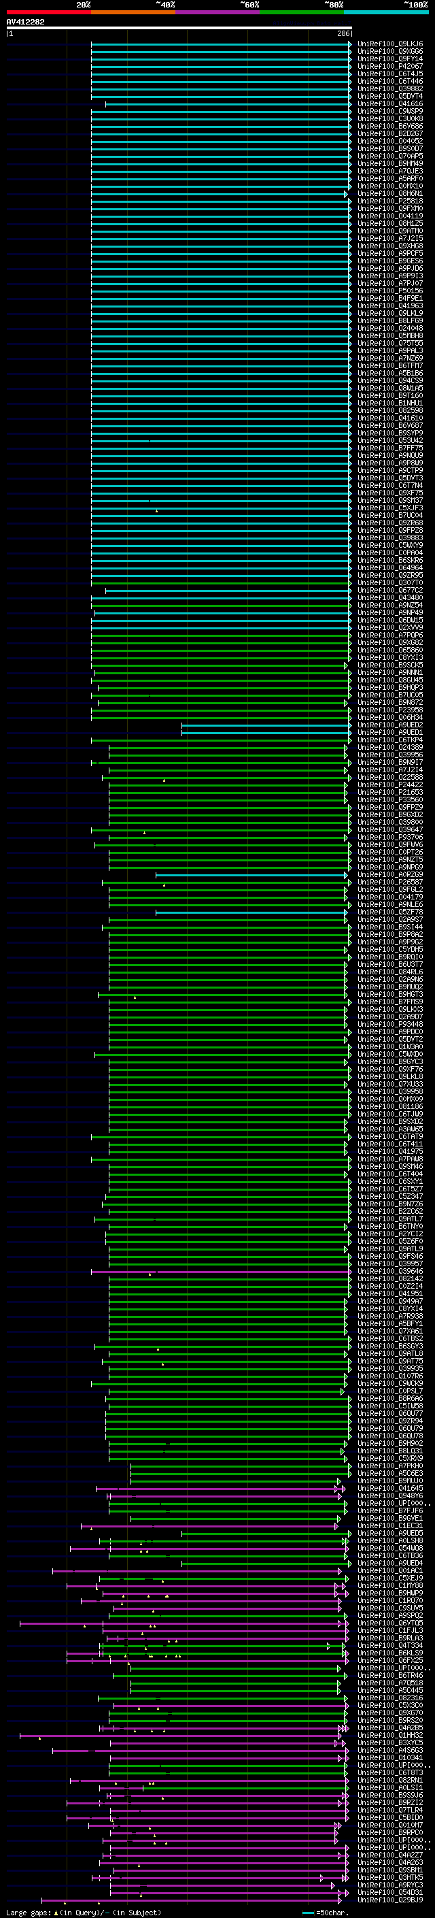The width and height of the screenshot is (435, 1918).
Task: Open hit UniRef100_C6T4J5
Action: (x=390, y=73)
